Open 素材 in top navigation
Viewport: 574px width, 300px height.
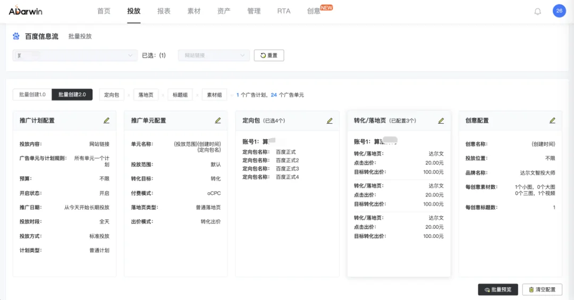point(193,11)
